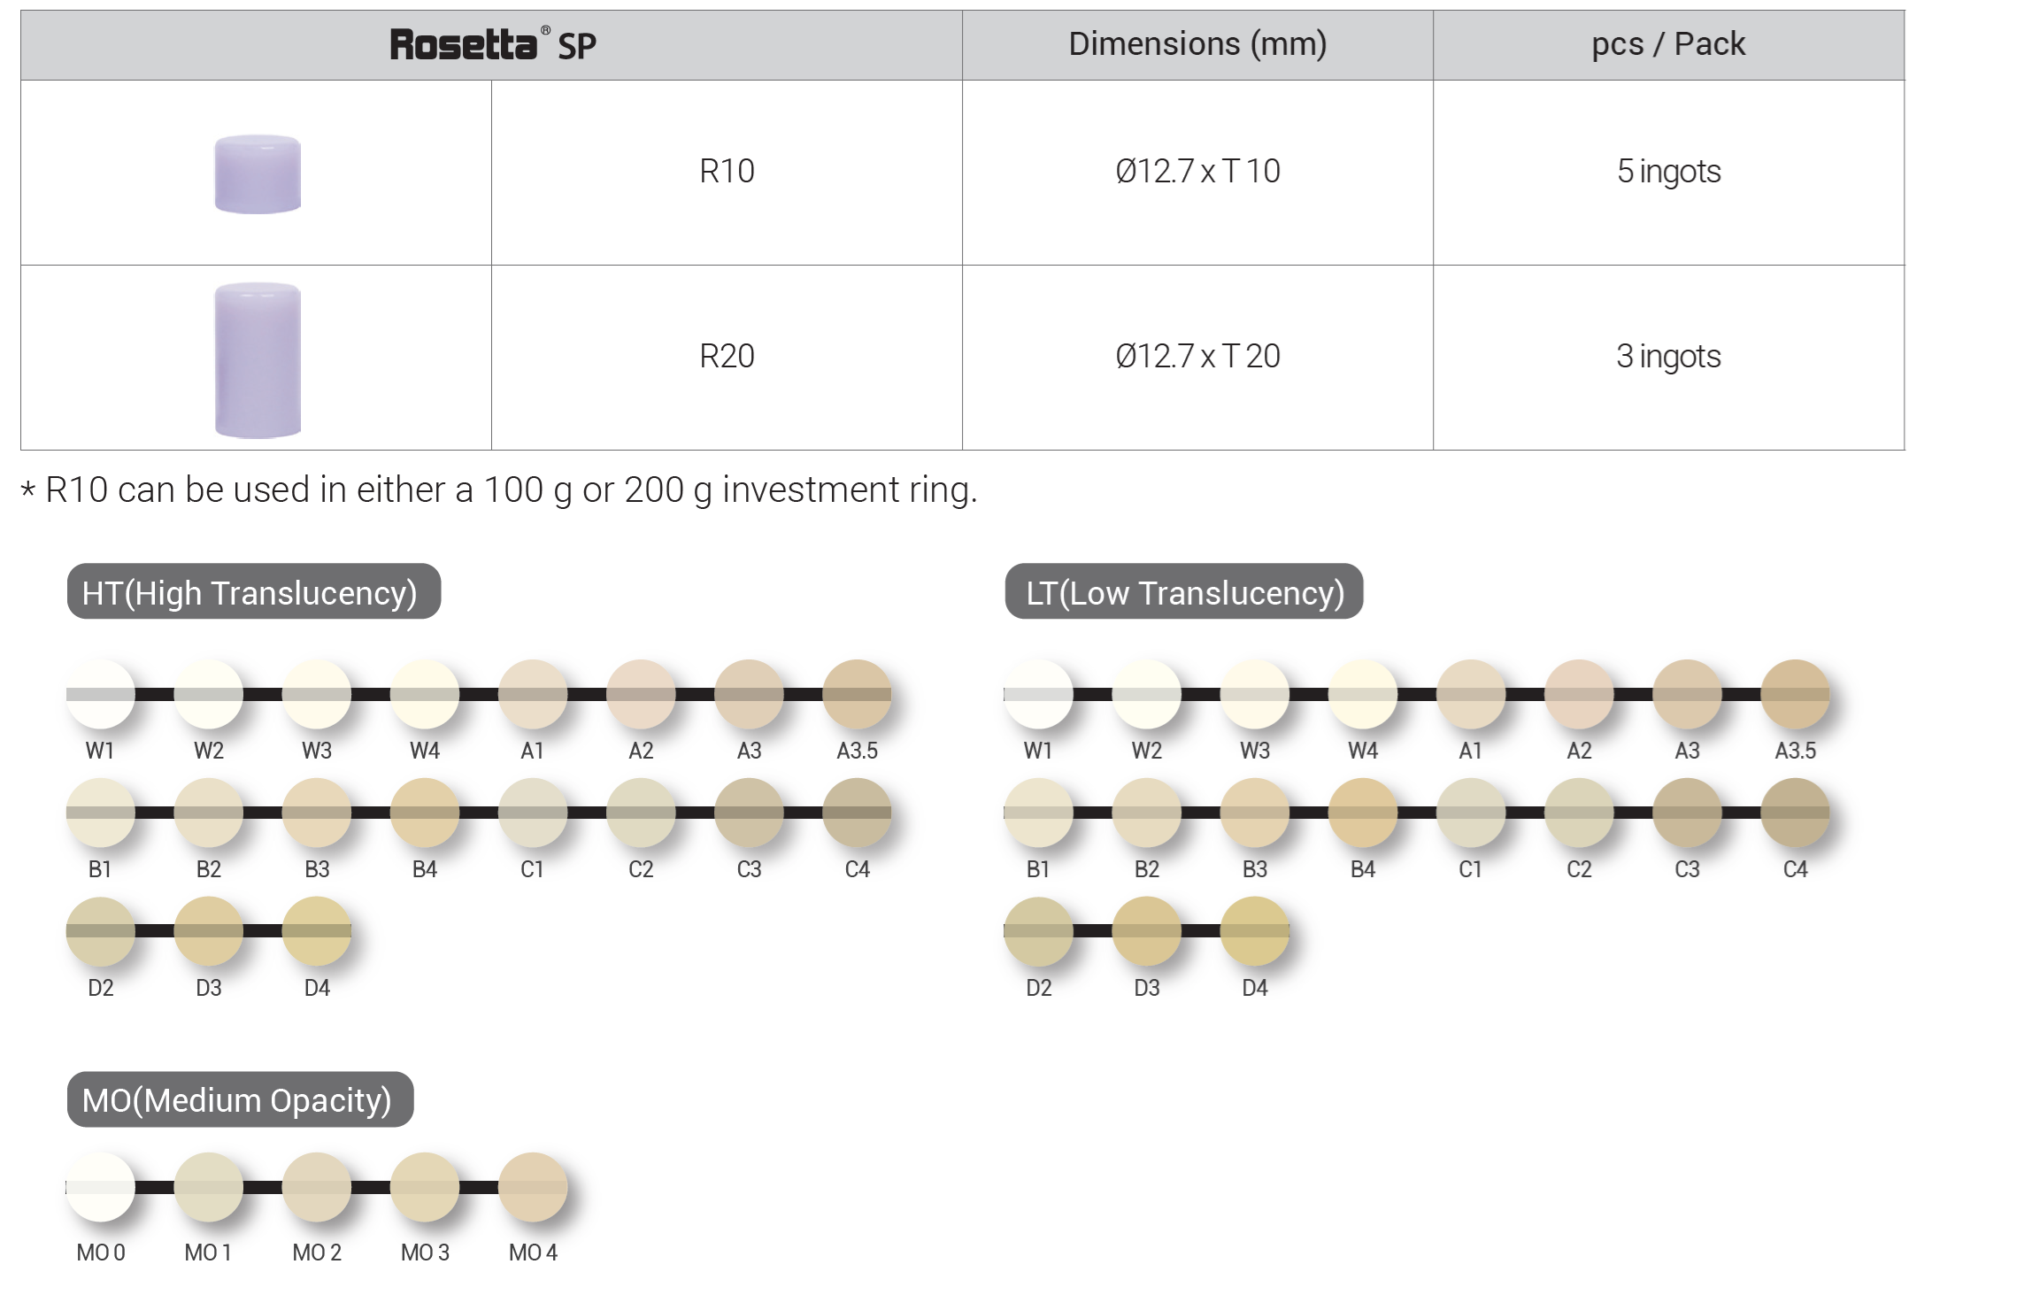Select the LT W4 shade circle

[x=1363, y=694]
